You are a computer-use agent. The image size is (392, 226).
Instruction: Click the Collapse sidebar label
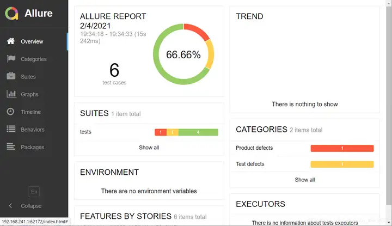point(31,206)
